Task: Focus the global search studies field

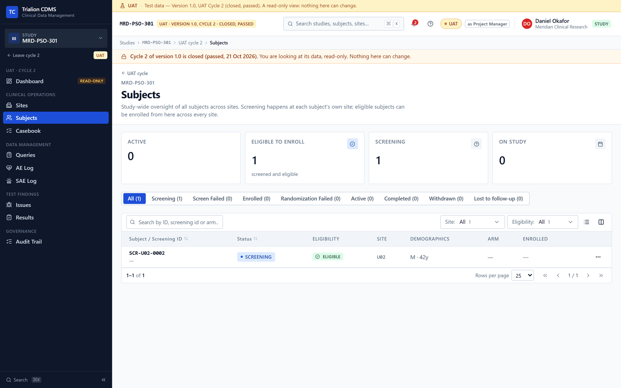Action: coord(343,24)
